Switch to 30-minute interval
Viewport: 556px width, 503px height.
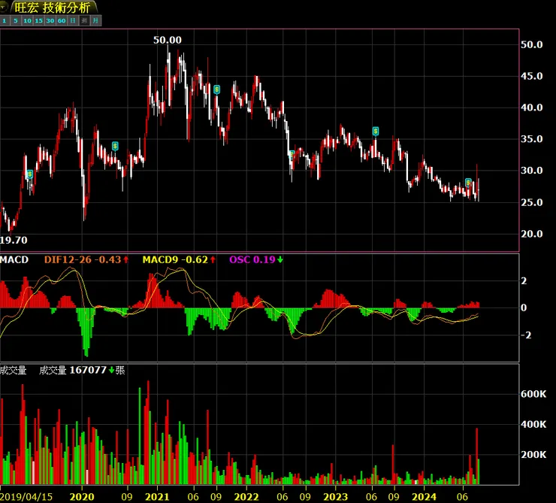pos(50,21)
